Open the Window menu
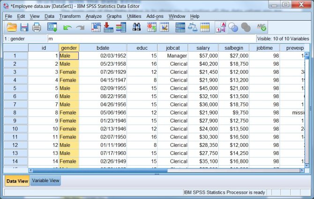Screen dimensions: 314x199 [177, 16]
